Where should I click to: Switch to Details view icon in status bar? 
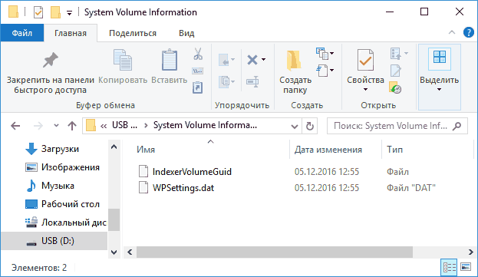tap(449, 268)
